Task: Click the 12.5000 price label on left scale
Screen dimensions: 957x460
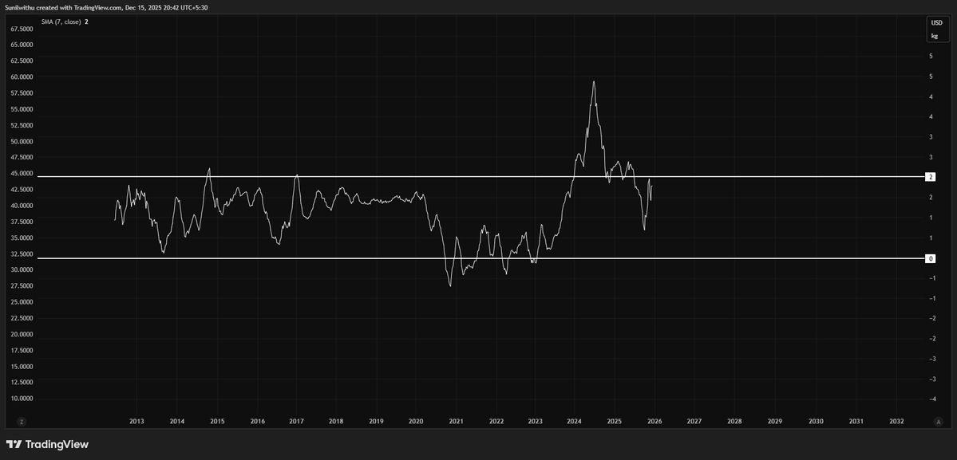Action: (22, 383)
